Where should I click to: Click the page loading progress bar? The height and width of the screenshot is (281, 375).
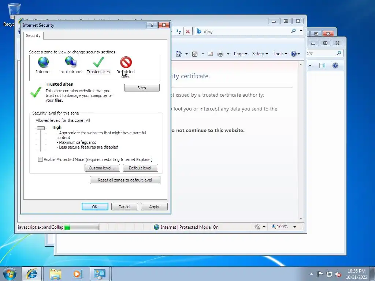82,227
